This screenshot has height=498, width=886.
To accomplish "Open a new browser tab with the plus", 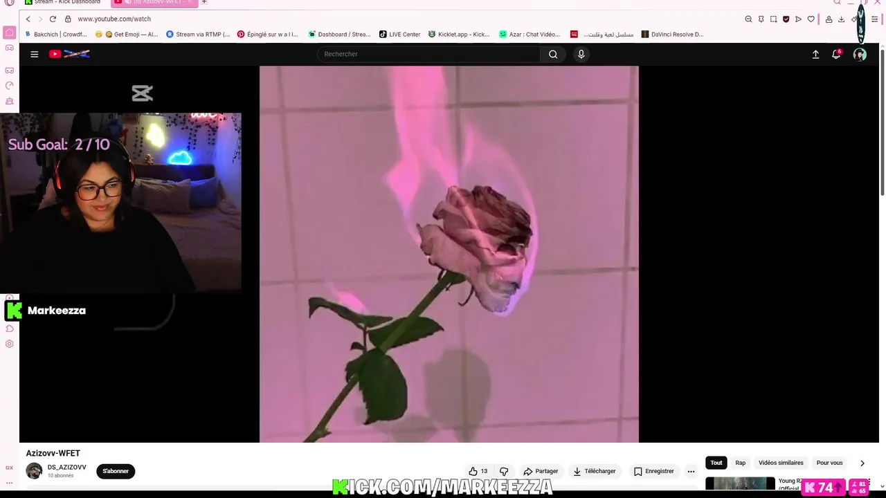I will [204, 2].
